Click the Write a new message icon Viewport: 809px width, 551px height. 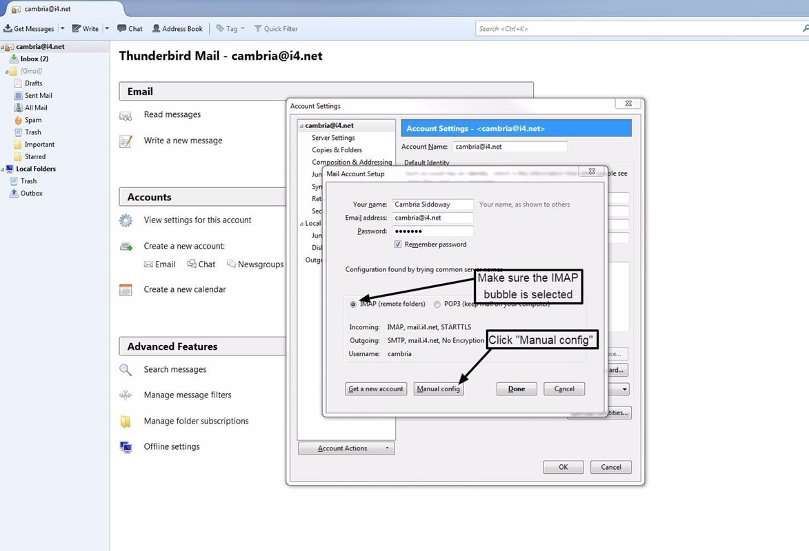coord(126,141)
